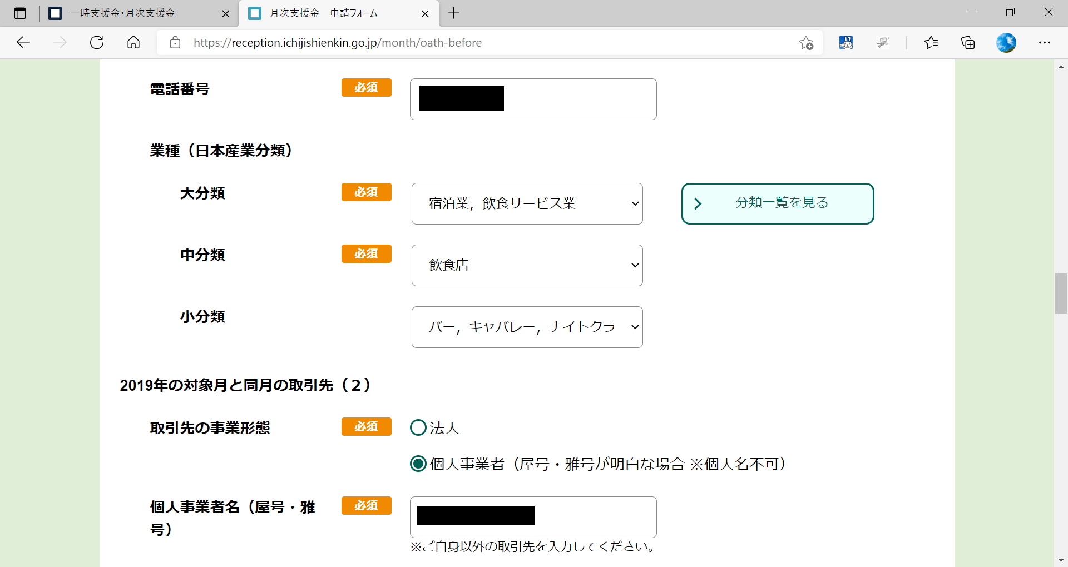Click 分類一覧を見る button

coord(777,203)
